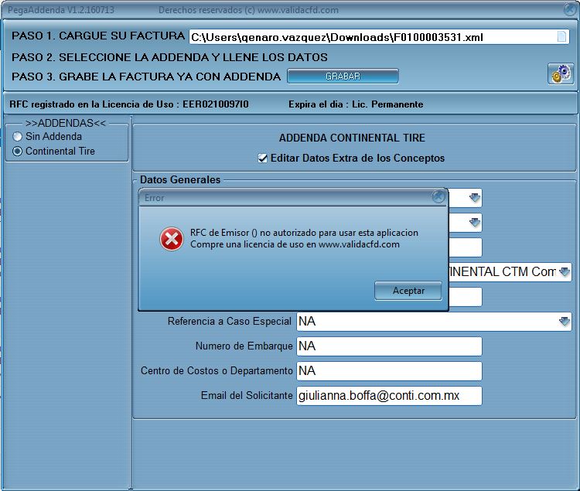580x491 pixels.
Task: Click the Centro de Costos o Departamento field
Action: (389, 371)
